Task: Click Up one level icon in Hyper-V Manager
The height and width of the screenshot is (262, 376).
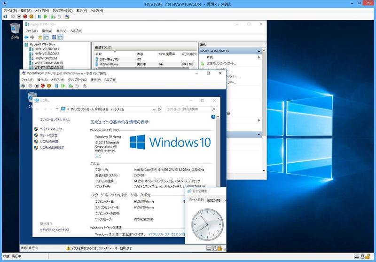Action: [40, 38]
